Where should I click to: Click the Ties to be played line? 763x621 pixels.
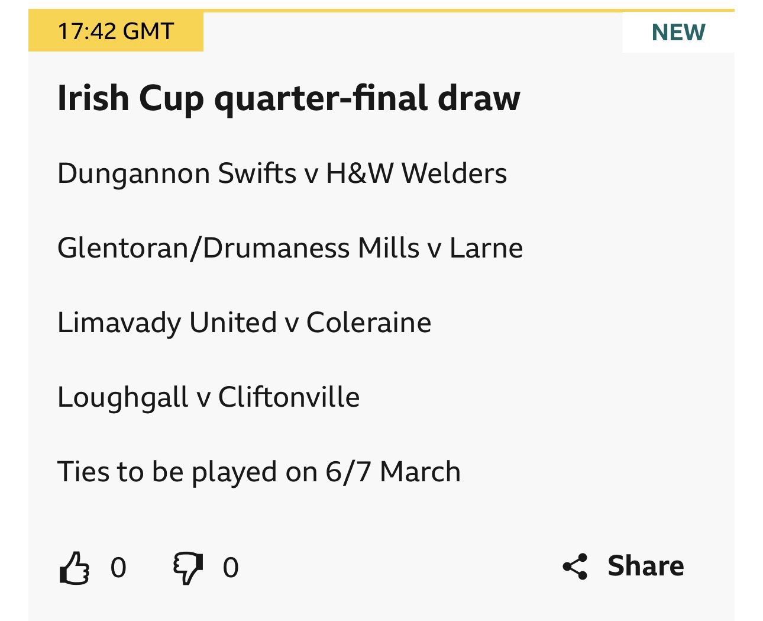point(258,472)
